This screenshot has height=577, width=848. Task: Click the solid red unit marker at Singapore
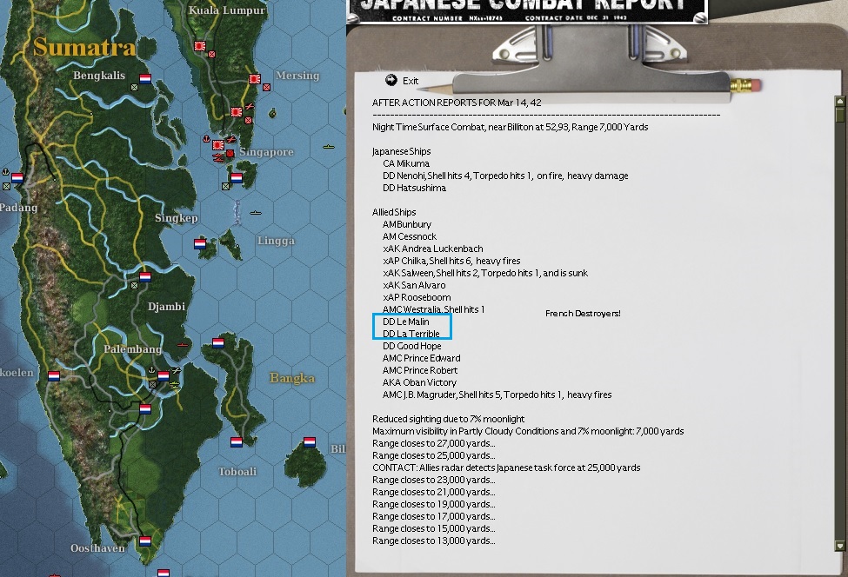(x=230, y=154)
